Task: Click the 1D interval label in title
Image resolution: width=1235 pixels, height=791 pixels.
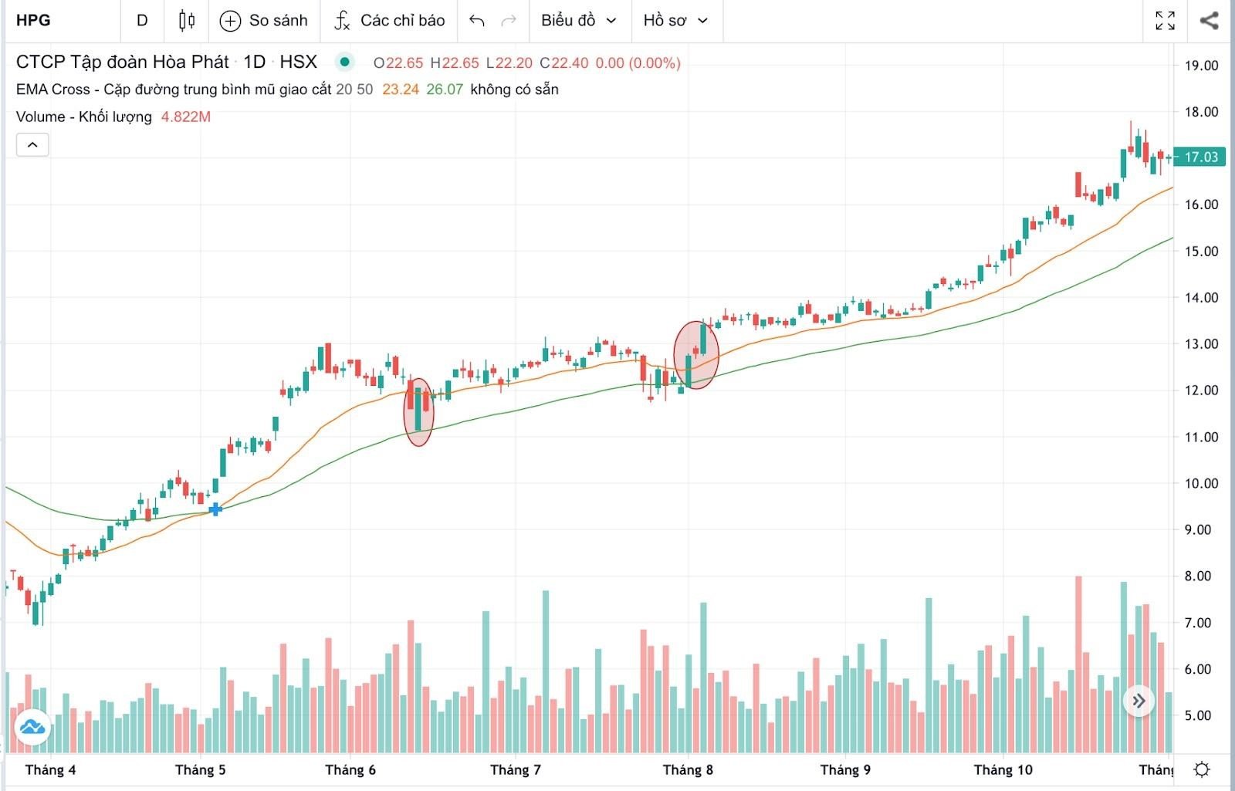Action: coord(254,63)
